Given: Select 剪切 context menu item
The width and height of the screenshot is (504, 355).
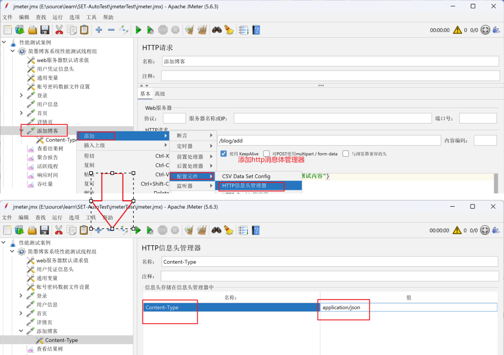Looking at the screenshot, I should pyautogui.click(x=123, y=156).
